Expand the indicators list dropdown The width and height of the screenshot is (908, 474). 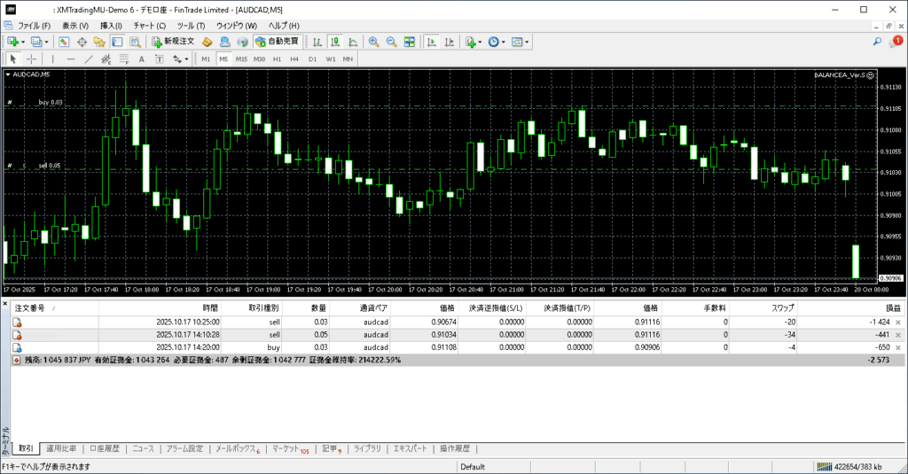click(x=480, y=42)
